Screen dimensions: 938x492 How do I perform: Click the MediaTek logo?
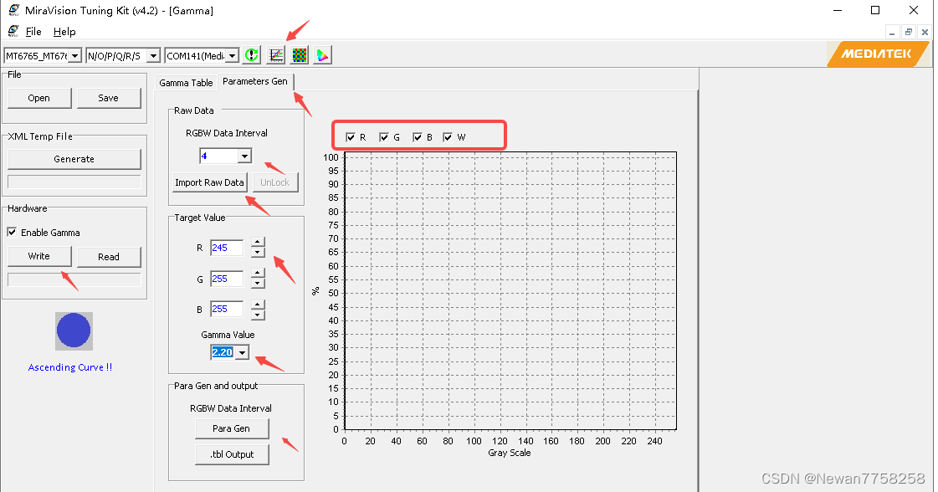[x=877, y=54]
